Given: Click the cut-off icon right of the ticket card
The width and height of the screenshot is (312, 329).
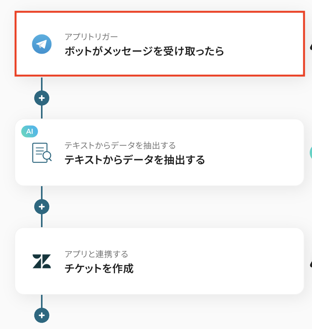Looking at the screenshot, I should click(x=310, y=263).
